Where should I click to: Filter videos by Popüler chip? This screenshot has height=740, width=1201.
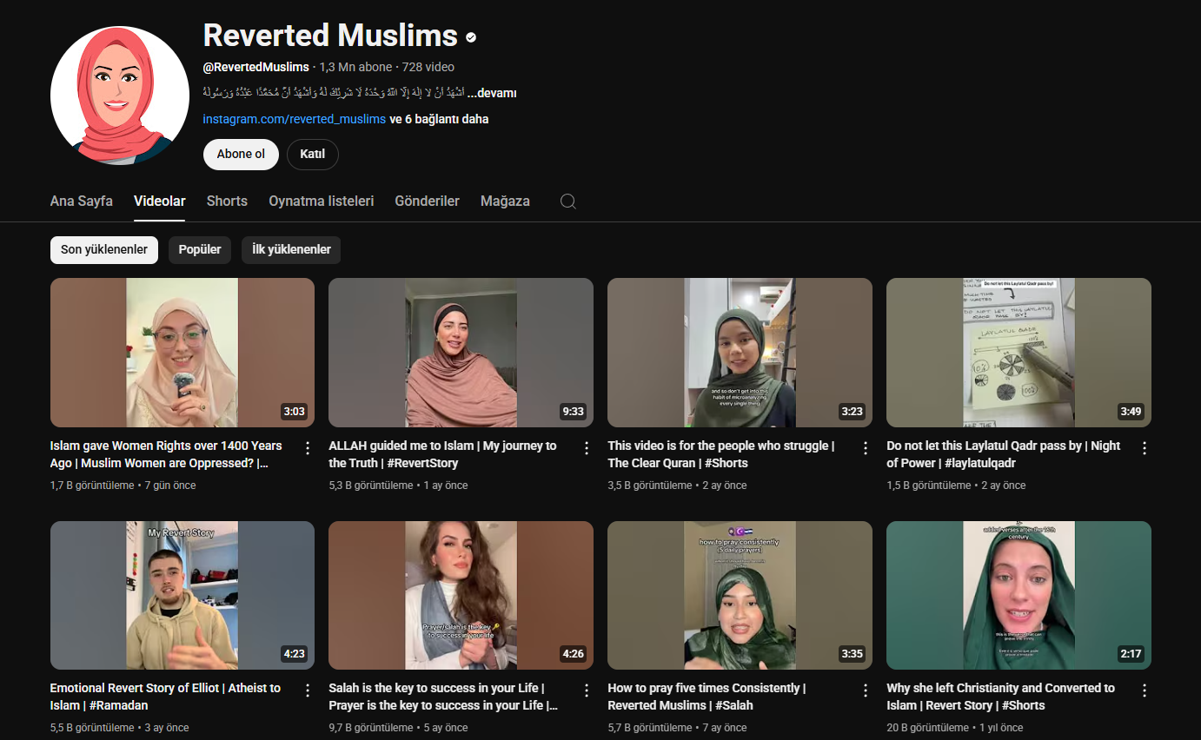[200, 249]
